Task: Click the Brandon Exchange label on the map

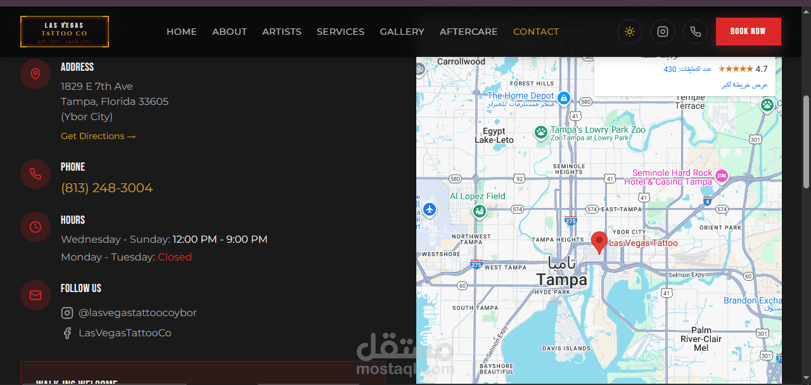Action: tap(753, 301)
